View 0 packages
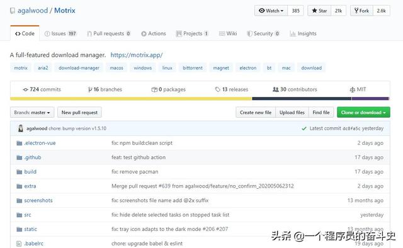Viewport: 403px width, 248px height. [168, 89]
